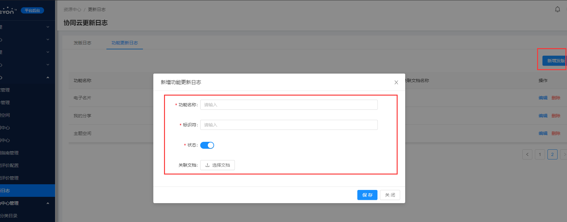This screenshot has height=222, width=567.
Task: Delete the 我的分享 row
Action: [556, 116]
